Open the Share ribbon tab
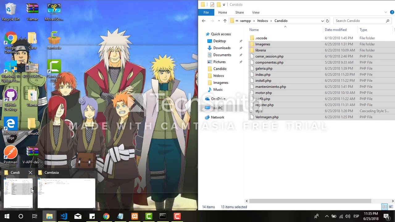 [239, 12]
